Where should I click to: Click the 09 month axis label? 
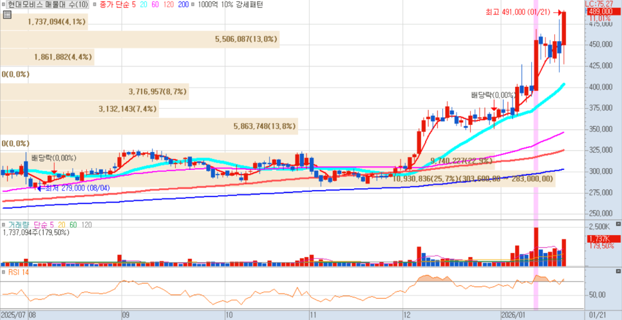point(126,314)
